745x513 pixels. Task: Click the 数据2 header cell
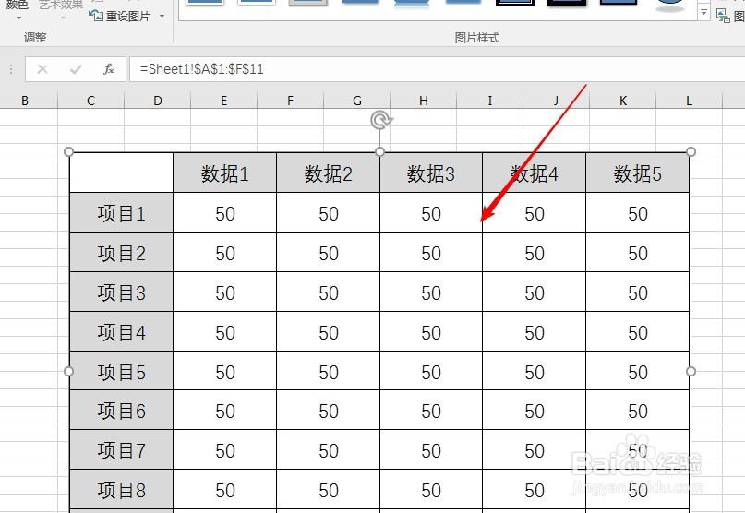(329, 173)
